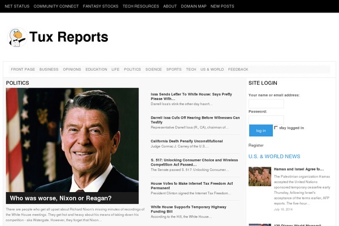Image resolution: width=339 pixels, height=226 pixels.
Task: Open the TECH section
Action: tap(191, 69)
